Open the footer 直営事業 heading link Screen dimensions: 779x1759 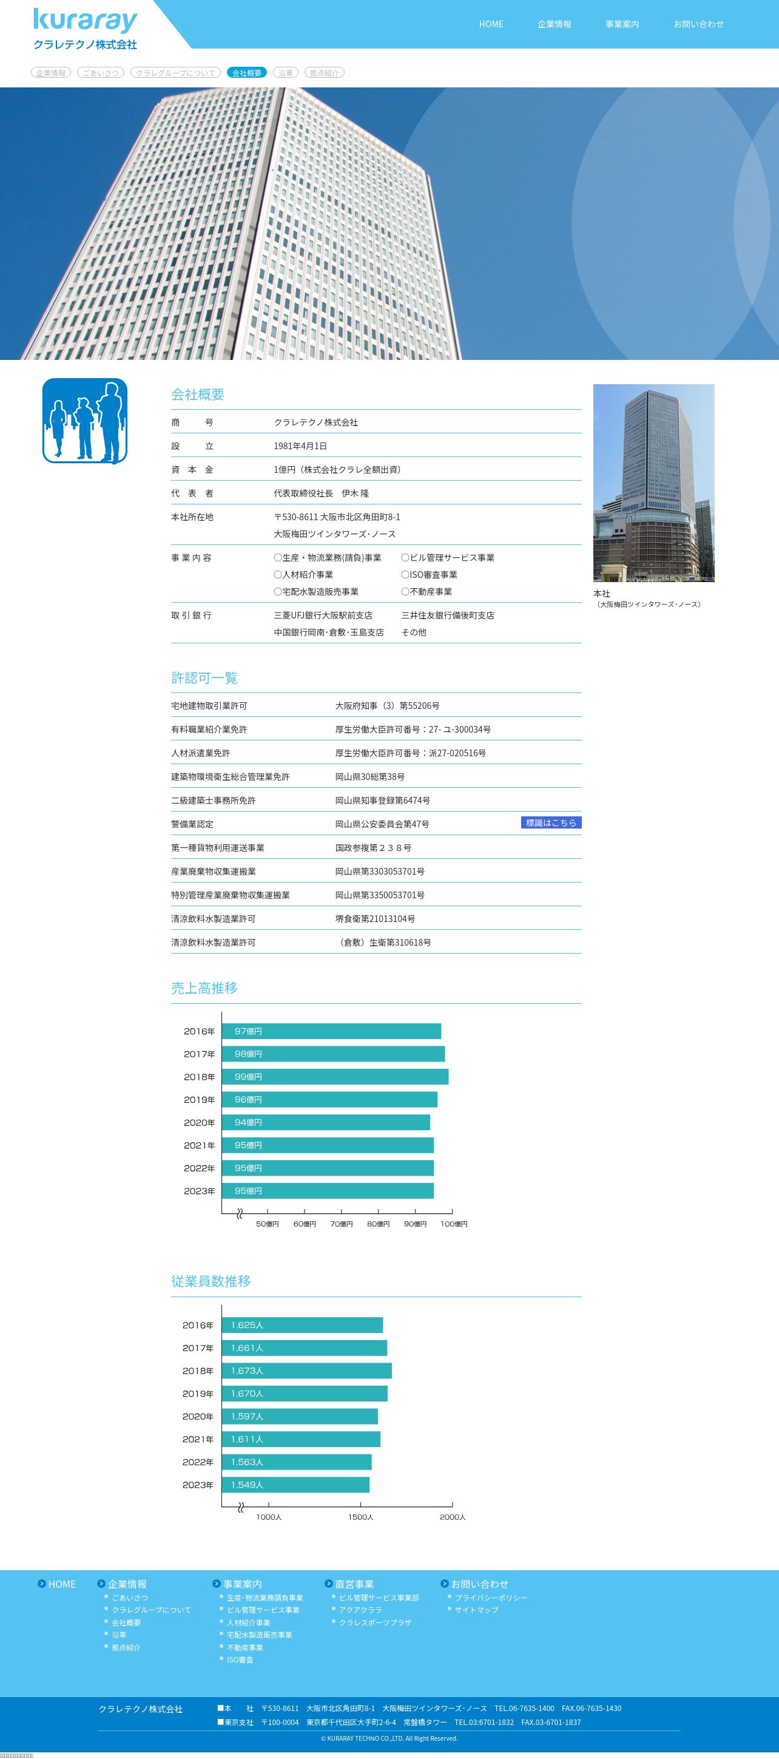pyautogui.click(x=354, y=1584)
